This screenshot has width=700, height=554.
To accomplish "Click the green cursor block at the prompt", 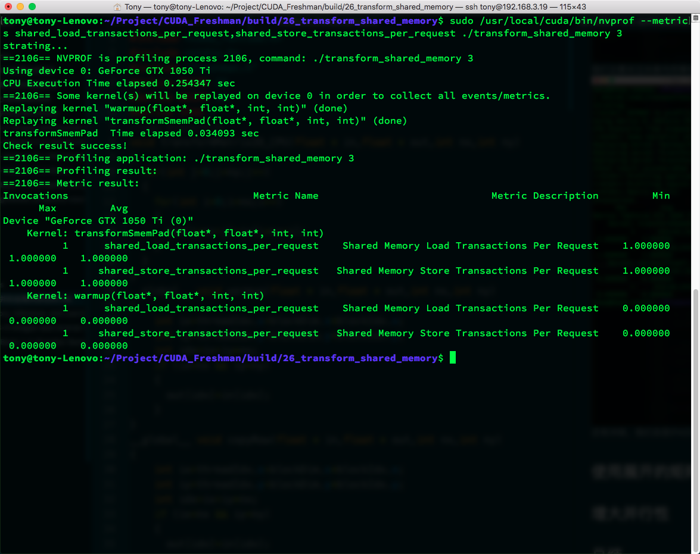I will (453, 358).
